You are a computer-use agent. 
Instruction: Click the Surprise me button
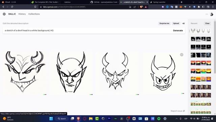(164, 23)
